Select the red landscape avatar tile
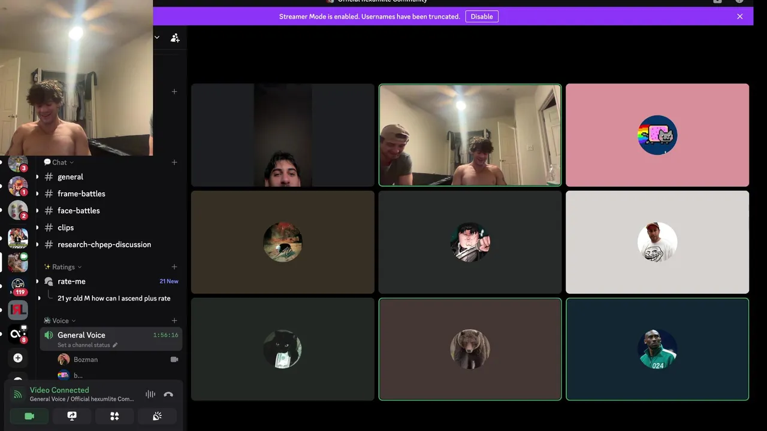This screenshot has width=767, height=431. pos(283,242)
